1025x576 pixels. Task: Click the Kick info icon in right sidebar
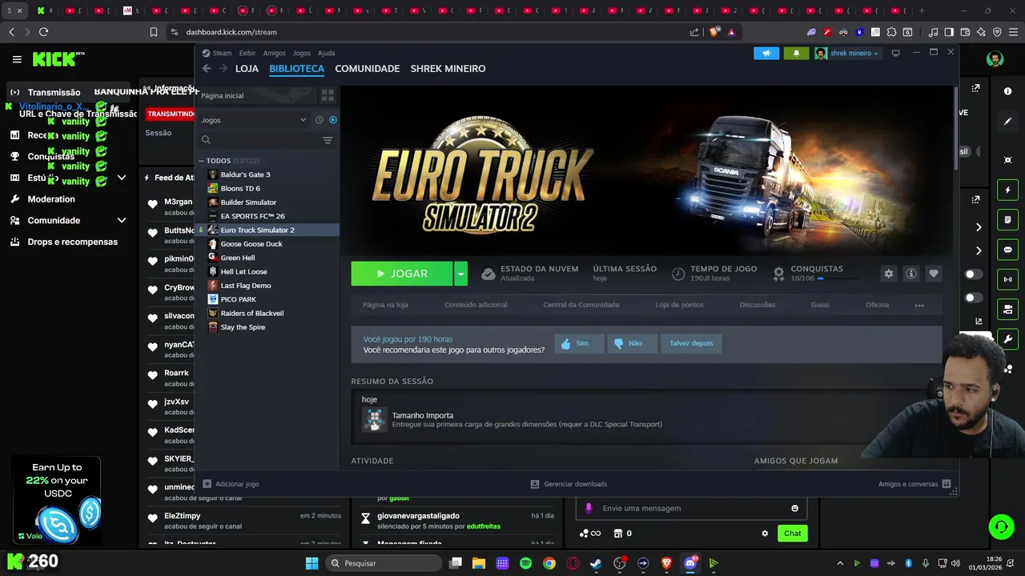coord(1008,91)
